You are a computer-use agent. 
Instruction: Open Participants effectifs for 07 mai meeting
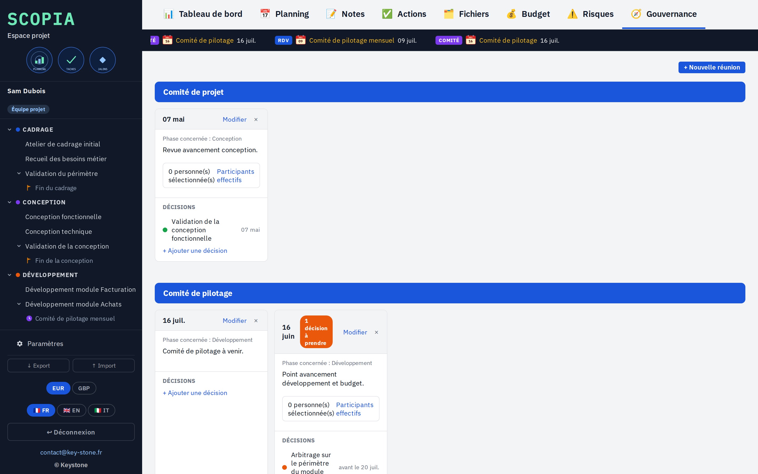(x=235, y=176)
